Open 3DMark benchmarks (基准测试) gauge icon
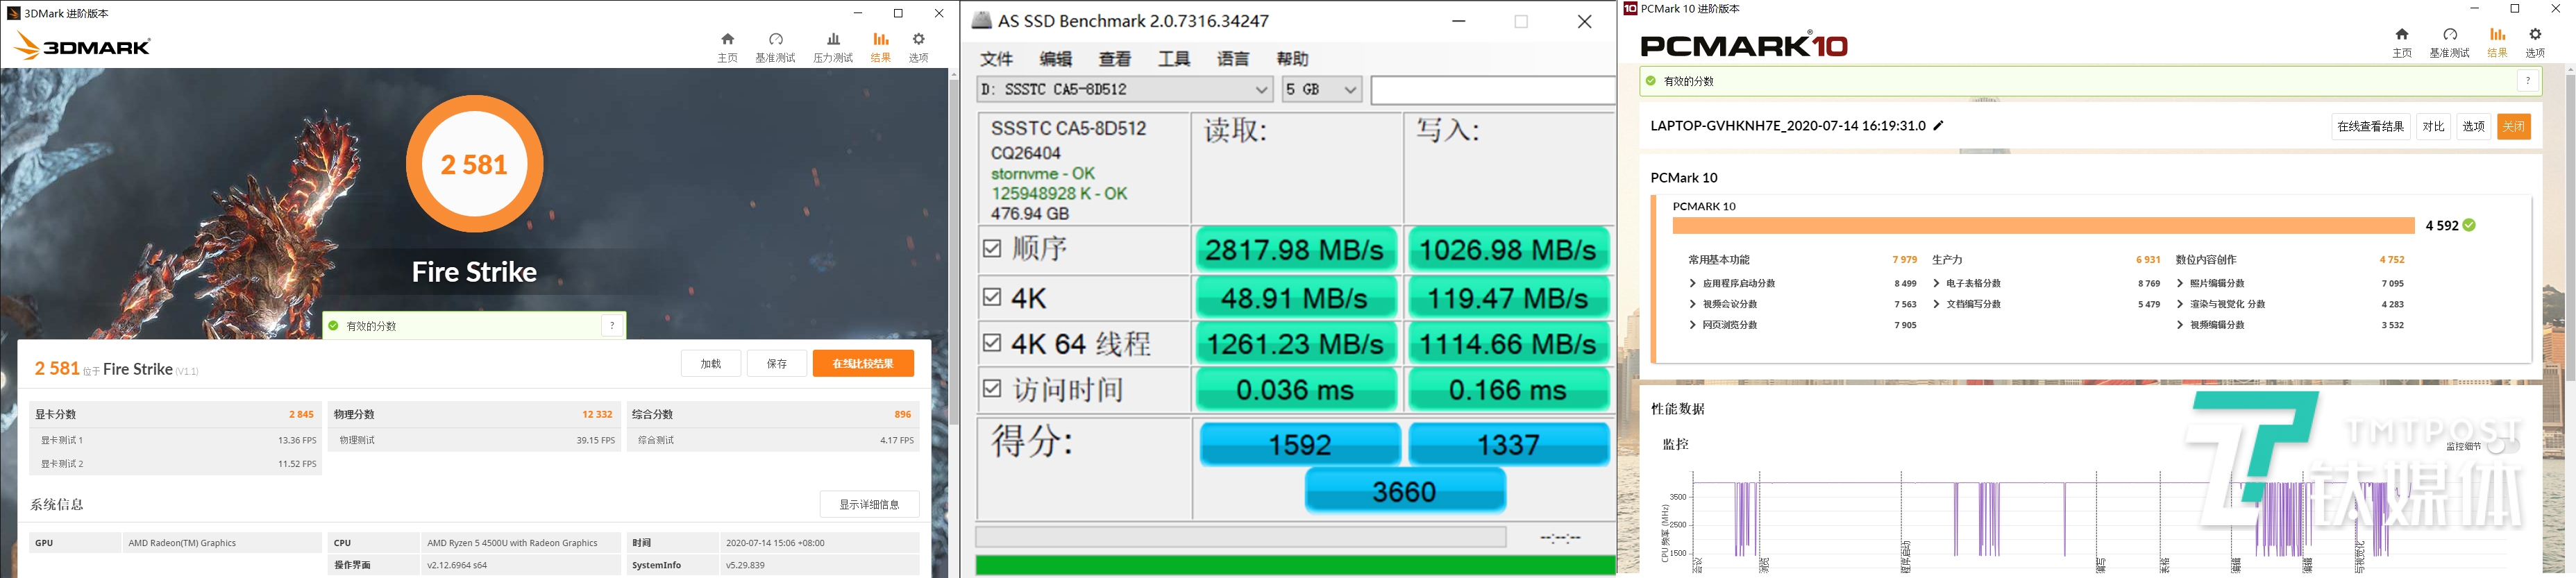Screen dimensions: 2576x578 click(x=775, y=47)
